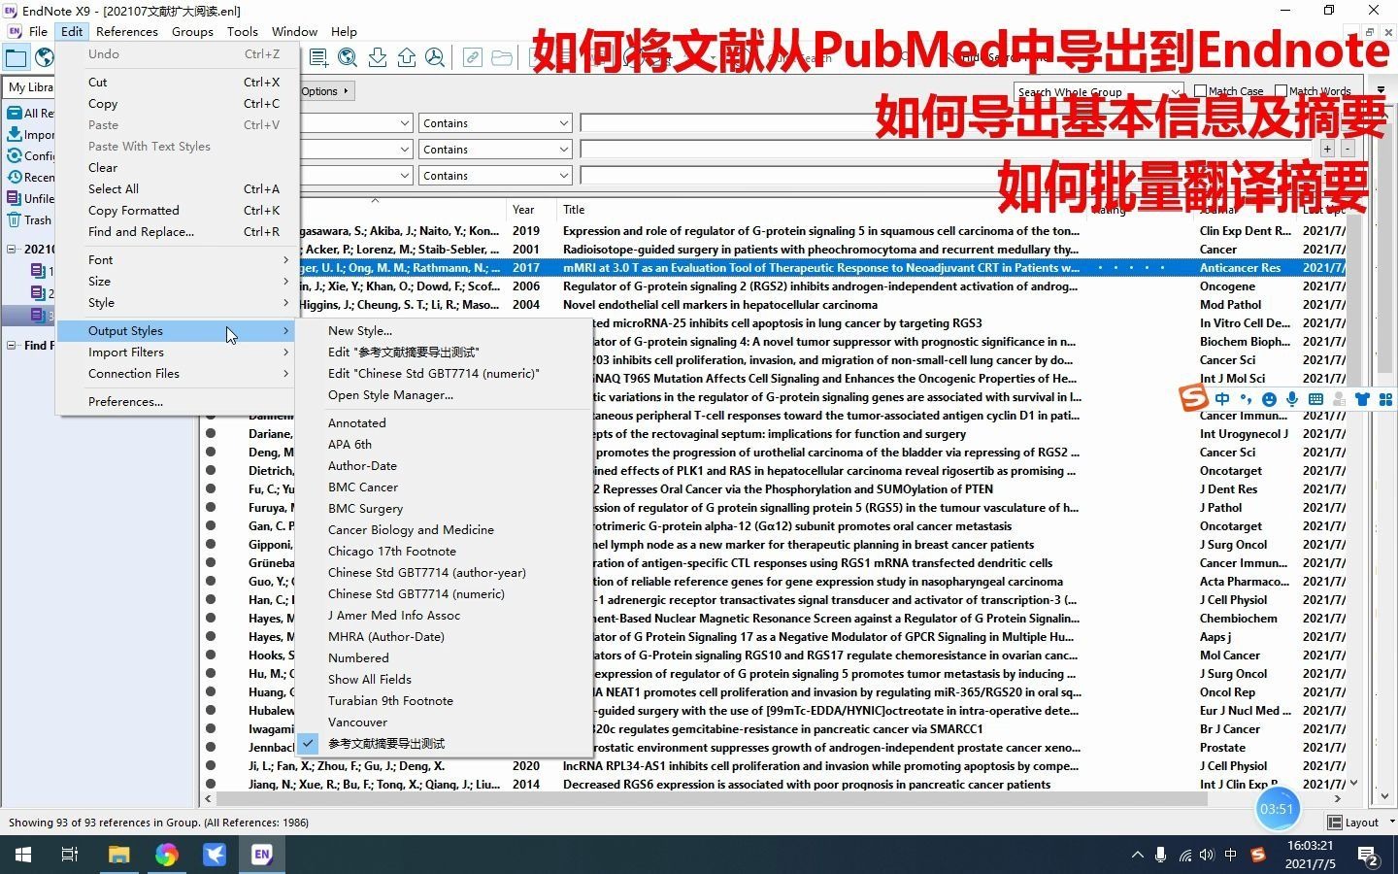The width and height of the screenshot is (1398, 874).
Task: Sort references by Year column header
Action: (x=532, y=210)
